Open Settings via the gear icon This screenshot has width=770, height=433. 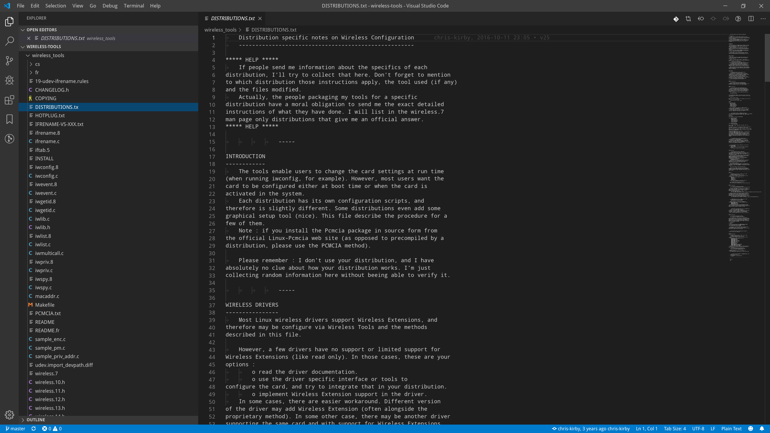coord(9,415)
